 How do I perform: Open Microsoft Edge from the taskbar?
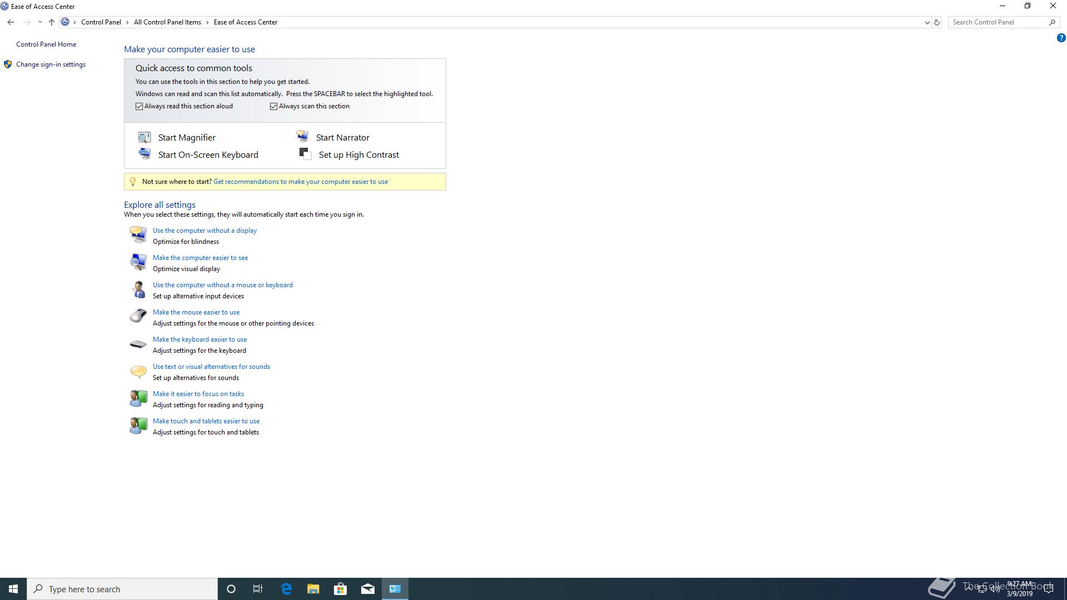[x=286, y=589]
